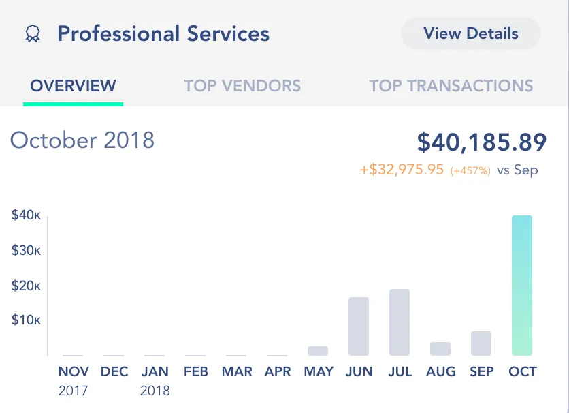
Task: Open View Details for Professional Services
Action: [x=471, y=33]
